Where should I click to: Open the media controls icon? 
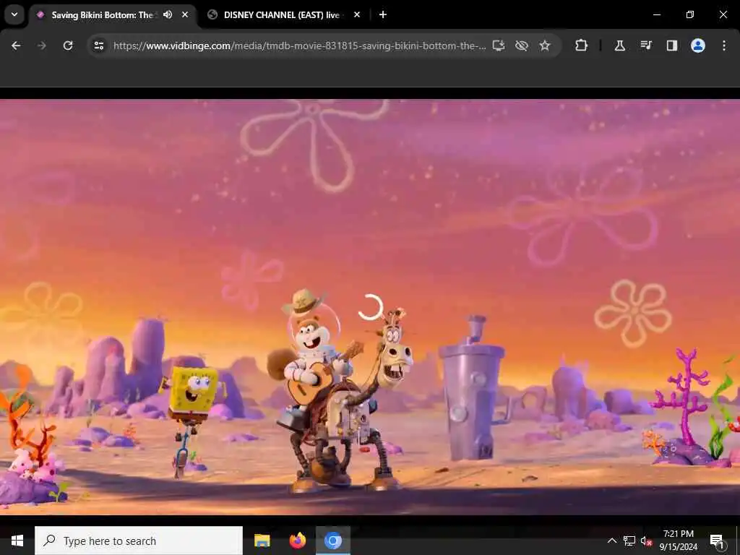coord(645,46)
